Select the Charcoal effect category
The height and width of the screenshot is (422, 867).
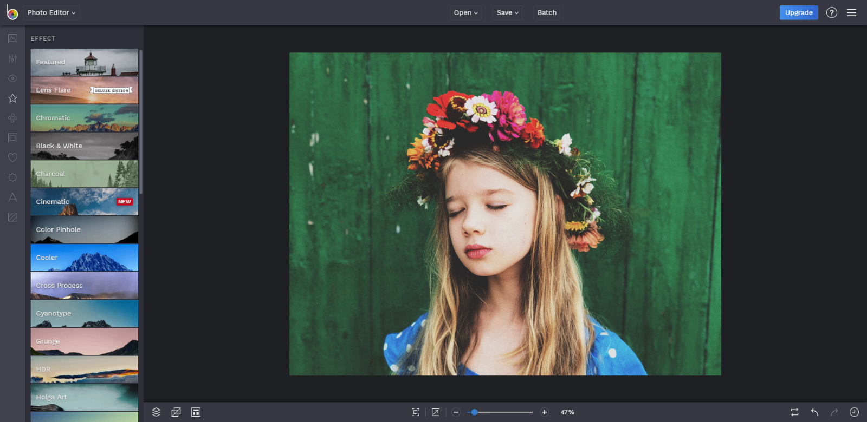click(85, 174)
